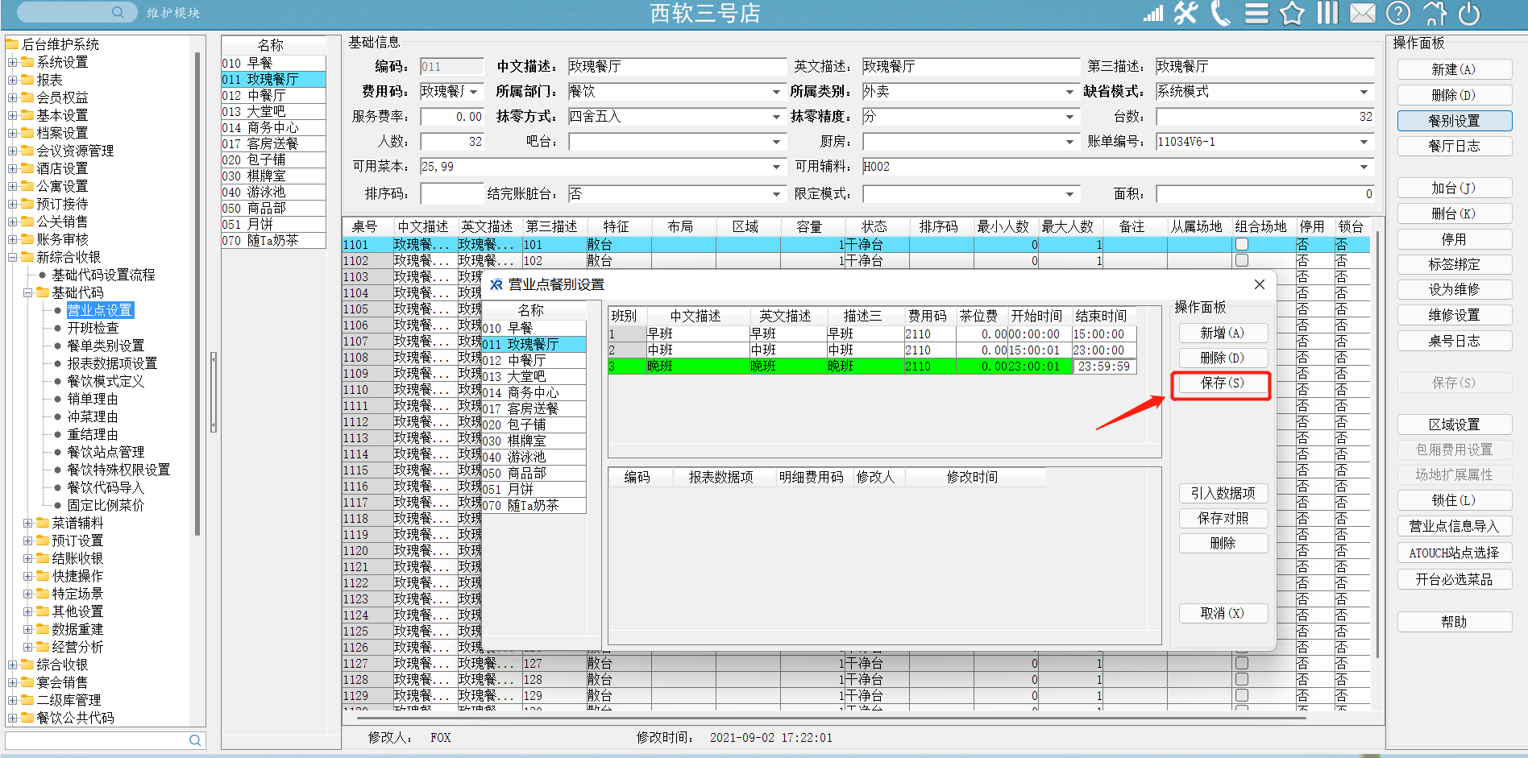Viewport: 1528px width, 758px height.
Task: Open the 吧台 dropdown arrow
Action: pos(776,142)
